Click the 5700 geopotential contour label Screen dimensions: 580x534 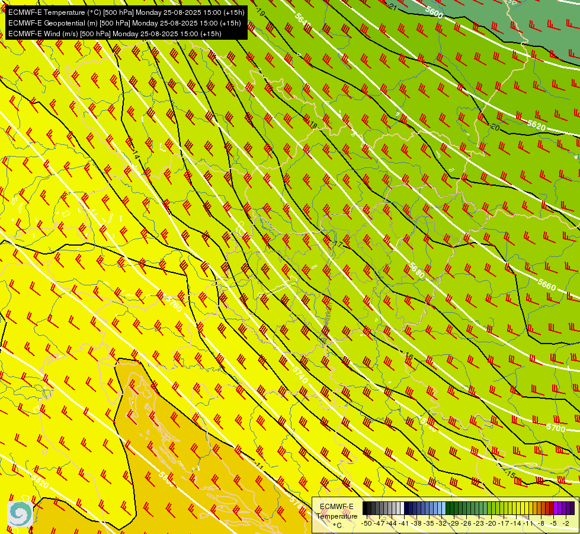556,428
